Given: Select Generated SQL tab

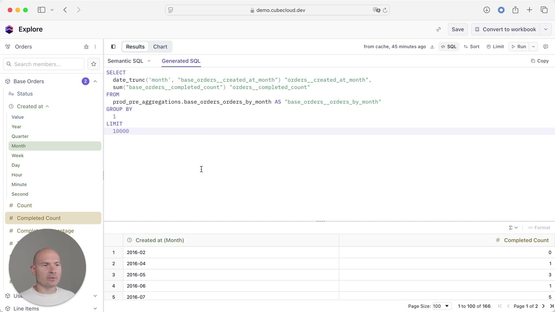Looking at the screenshot, I should (x=181, y=61).
